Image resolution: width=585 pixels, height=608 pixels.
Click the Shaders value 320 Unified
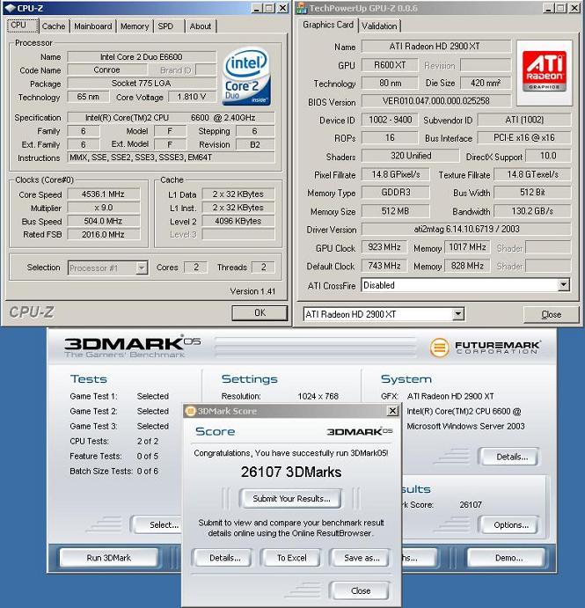pos(411,156)
